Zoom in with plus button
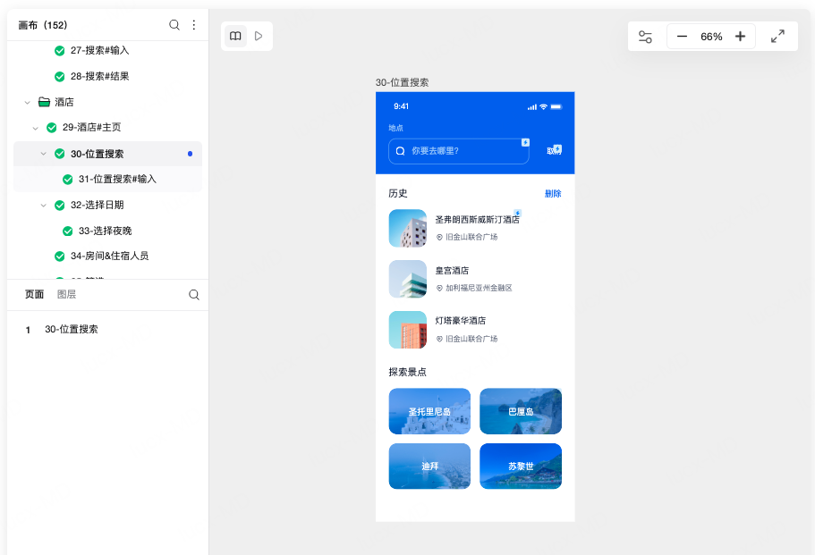Image resolution: width=815 pixels, height=555 pixels. pos(740,37)
